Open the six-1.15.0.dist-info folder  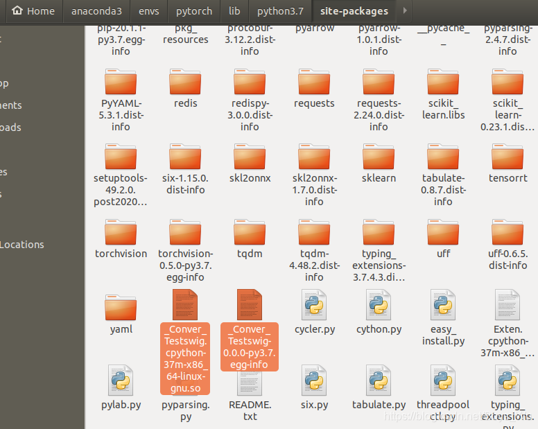tap(185, 157)
